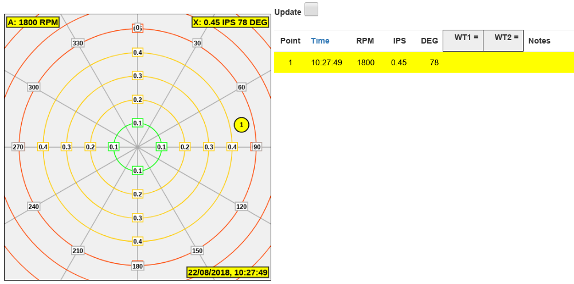The height and width of the screenshot is (284, 574).
Task: Click the X: 0.45 IPS 78 DEG readout
Action: (231, 22)
